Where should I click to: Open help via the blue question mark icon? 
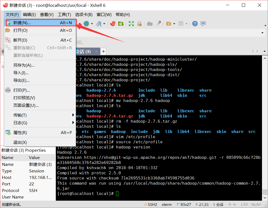point(195,24)
